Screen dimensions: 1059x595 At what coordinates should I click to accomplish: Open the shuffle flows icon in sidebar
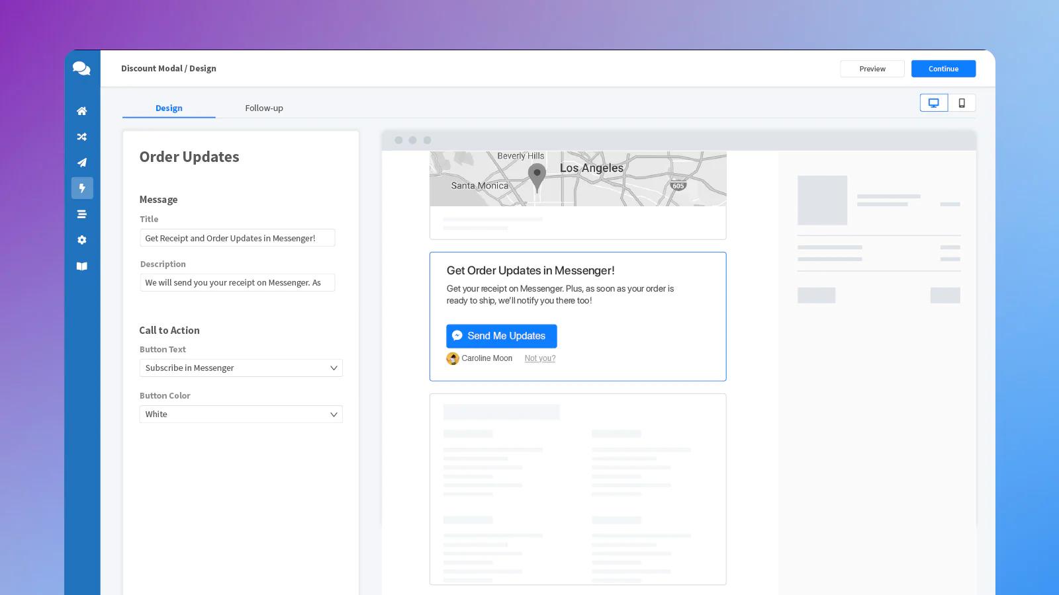[81, 137]
